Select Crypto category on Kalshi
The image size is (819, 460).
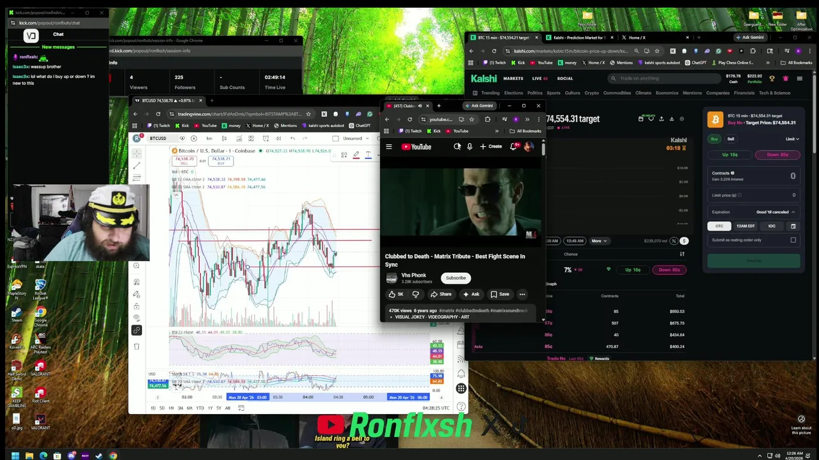tap(592, 93)
